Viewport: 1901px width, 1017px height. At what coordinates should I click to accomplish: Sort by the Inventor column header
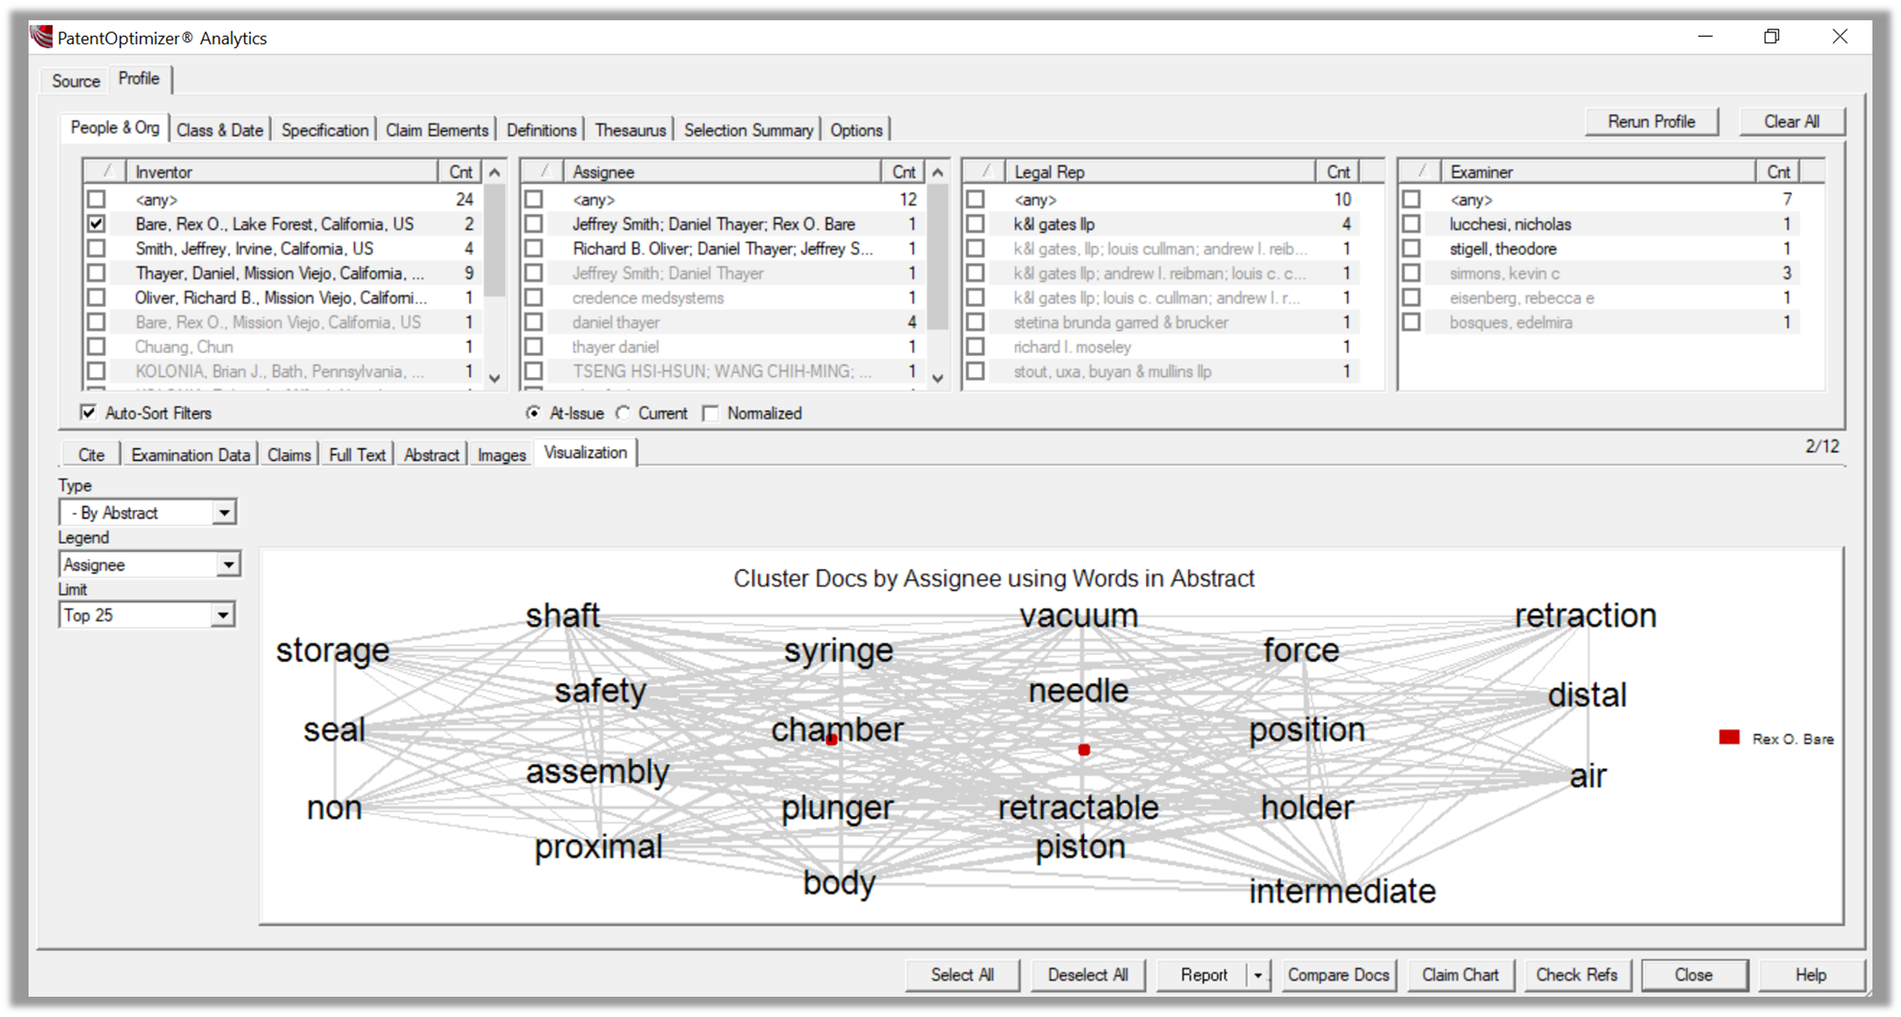(x=282, y=172)
